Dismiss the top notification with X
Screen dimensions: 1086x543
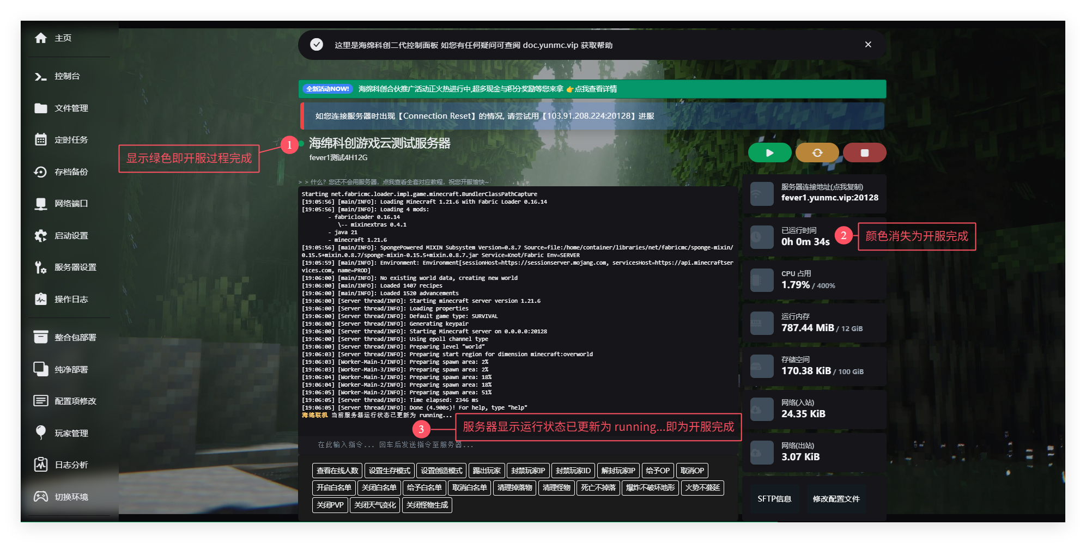tap(868, 45)
